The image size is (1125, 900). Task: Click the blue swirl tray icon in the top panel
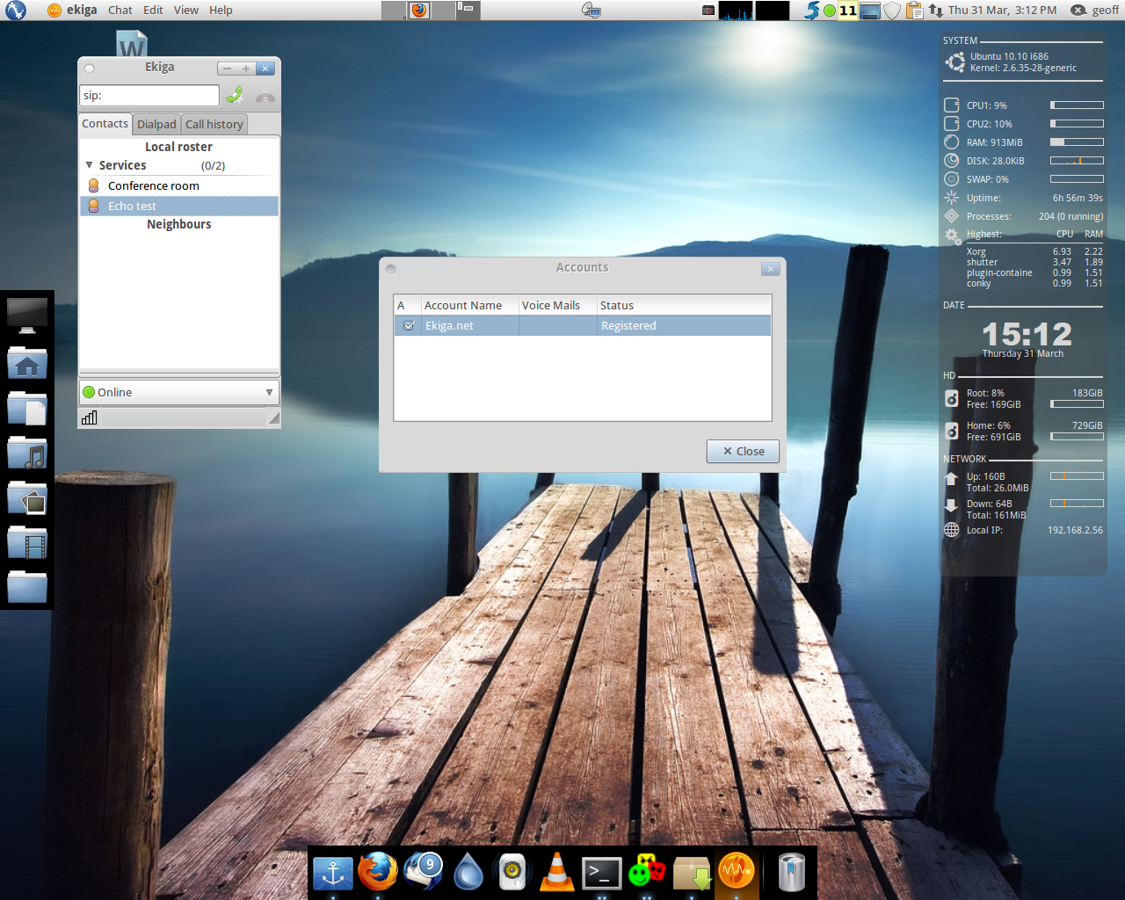click(812, 10)
